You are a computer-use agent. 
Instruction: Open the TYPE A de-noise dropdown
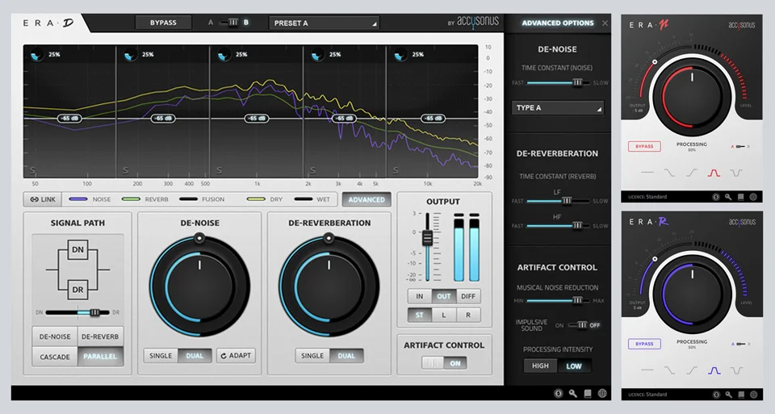point(558,107)
